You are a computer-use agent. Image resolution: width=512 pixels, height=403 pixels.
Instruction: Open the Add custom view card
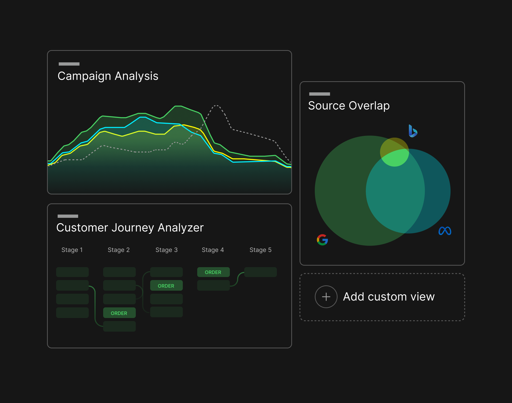click(382, 297)
